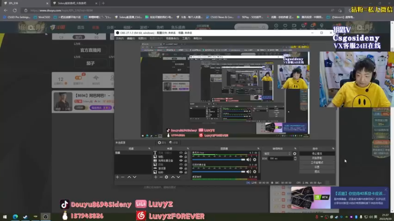The image size is (394, 221).
Task: Expand the 游戏 navigation dropdown
Action: (x=144, y=28)
